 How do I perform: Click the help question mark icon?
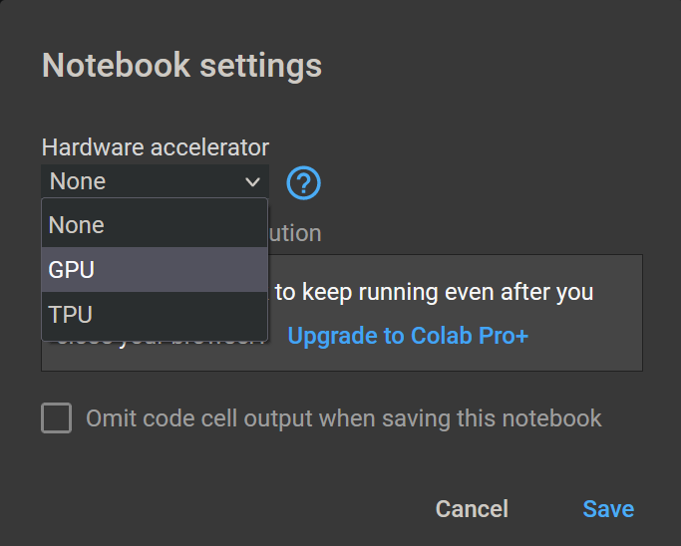tap(304, 182)
